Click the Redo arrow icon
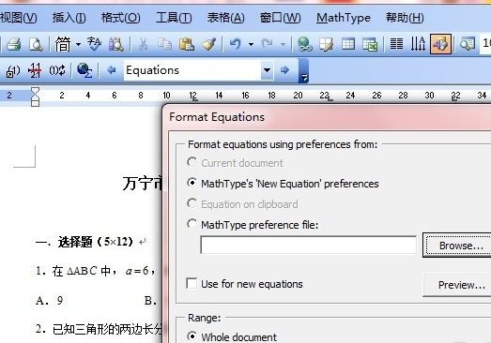This screenshot has width=491, height=343. [x=268, y=44]
